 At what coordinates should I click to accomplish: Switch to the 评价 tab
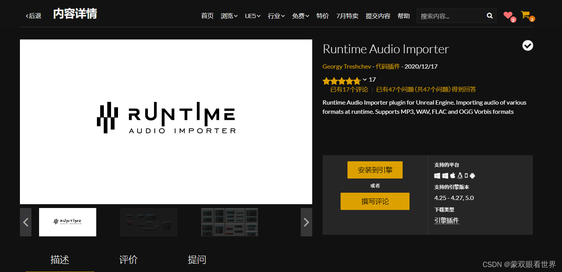pyautogui.click(x=128, y=260)
